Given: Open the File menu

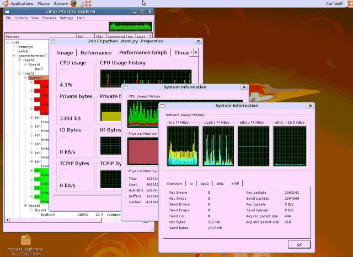Looking at the screenshot, I should (x=8, y=18).
